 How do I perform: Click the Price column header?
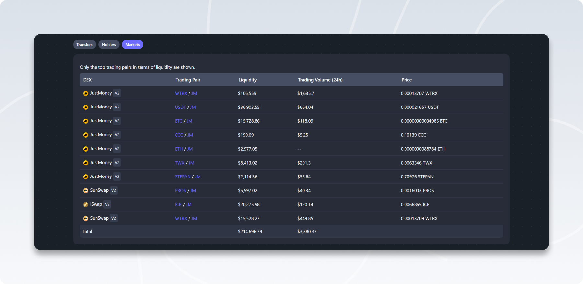[x=406, y=80]
